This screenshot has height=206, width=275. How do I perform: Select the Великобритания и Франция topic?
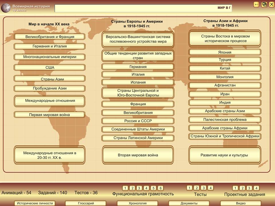tap(50, 37)
